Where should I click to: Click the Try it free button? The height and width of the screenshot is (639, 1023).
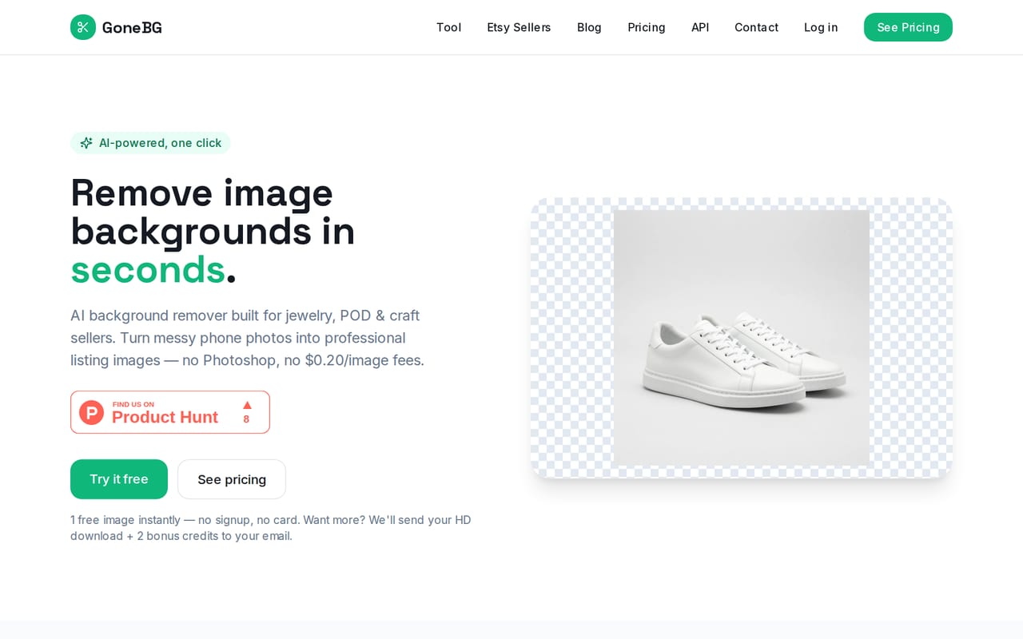point(119,479)
